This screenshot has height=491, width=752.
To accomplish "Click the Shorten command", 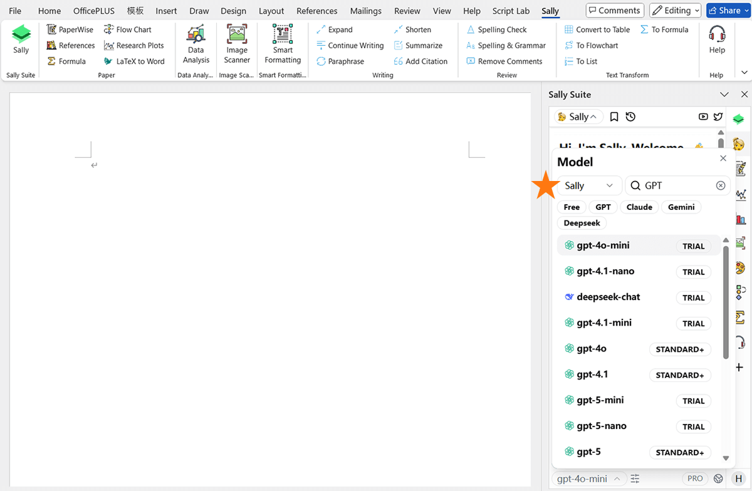I will [x=412, y=29].
